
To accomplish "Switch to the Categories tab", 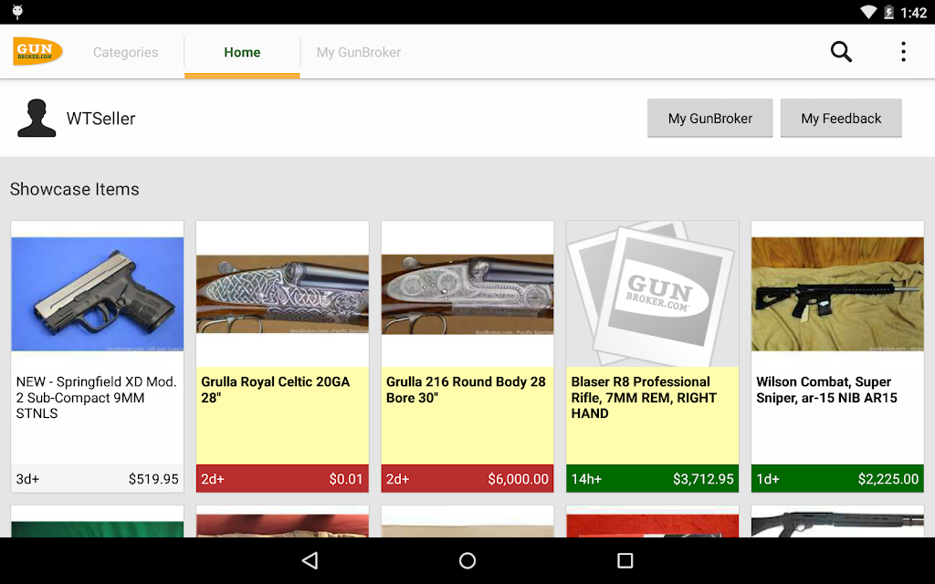I will [x=125, y=52].
